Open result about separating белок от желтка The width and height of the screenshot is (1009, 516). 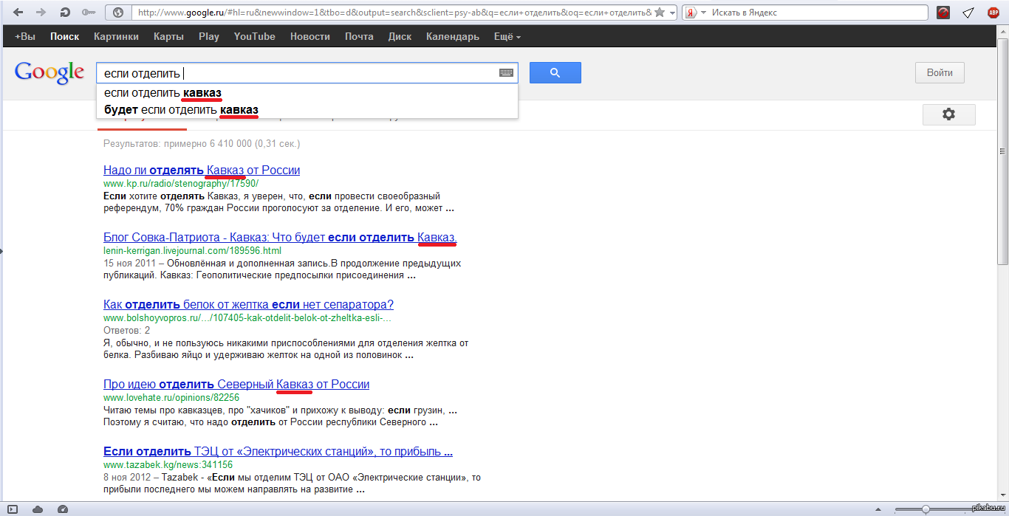pyautogui.click(x=248, y=304)
